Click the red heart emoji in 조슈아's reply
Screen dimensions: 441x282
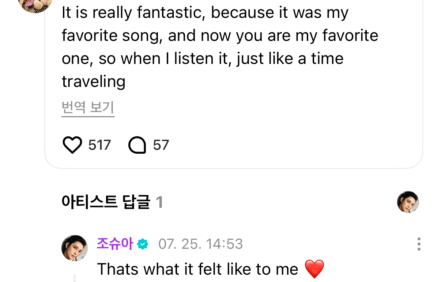point(314,270)
